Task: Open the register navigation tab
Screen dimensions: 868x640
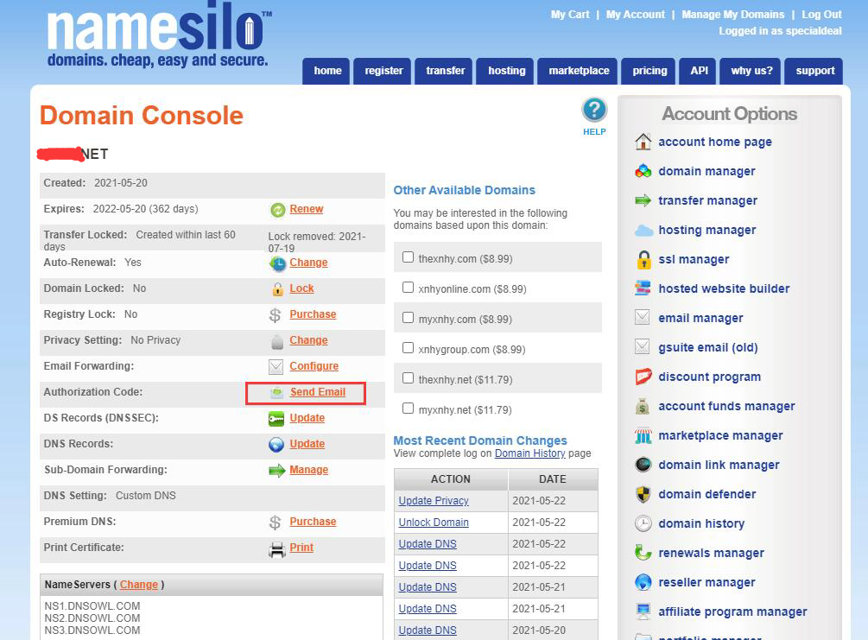Action: point(383,71)
